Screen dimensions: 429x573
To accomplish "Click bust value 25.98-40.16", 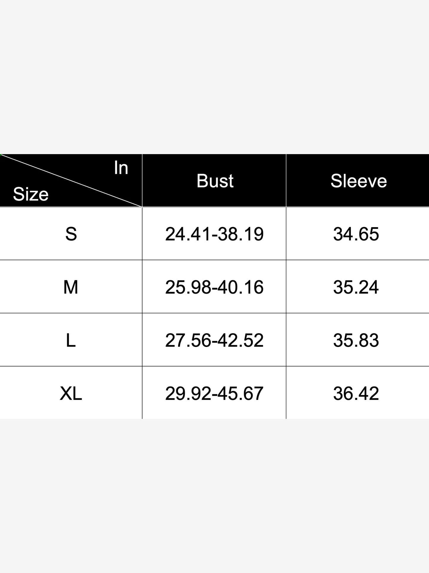I will coord(214,287).
